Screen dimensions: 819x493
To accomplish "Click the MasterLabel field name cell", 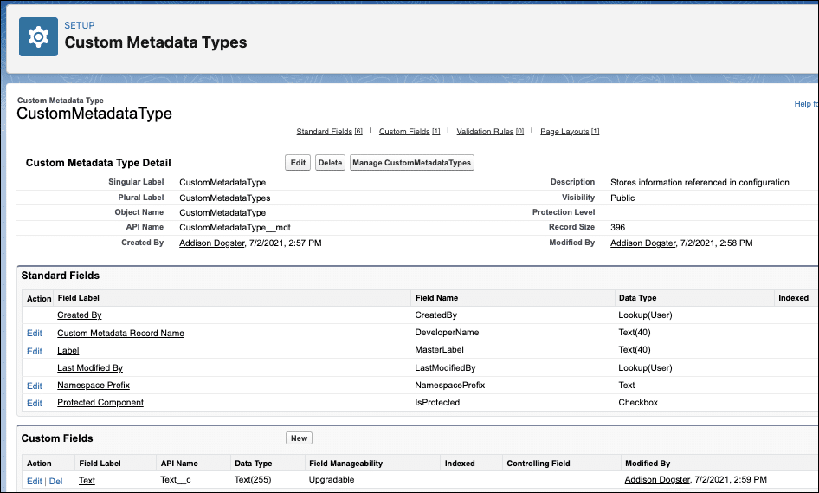I will [439, 349].
